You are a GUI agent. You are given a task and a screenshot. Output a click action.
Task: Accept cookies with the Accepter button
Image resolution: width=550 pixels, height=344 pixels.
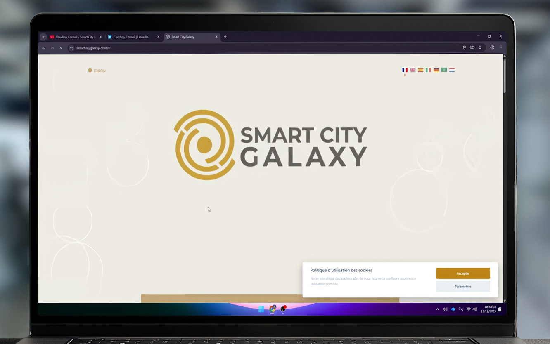(x=463, y=273)
